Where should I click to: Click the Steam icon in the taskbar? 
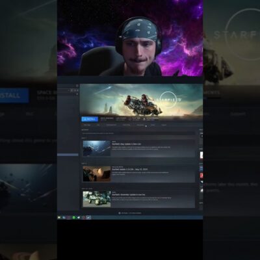[x=88, y=217]
